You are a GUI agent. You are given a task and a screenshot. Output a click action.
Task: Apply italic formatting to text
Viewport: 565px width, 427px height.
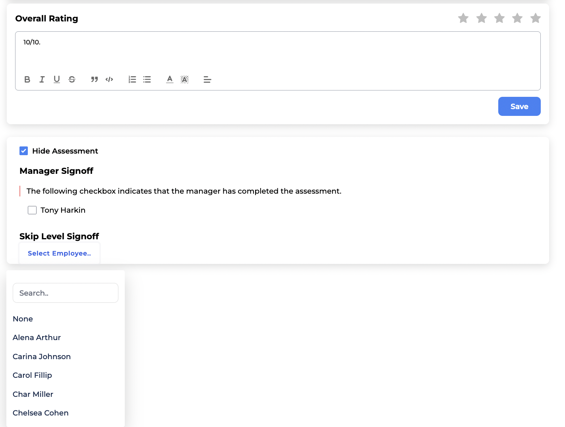(42, 79)
